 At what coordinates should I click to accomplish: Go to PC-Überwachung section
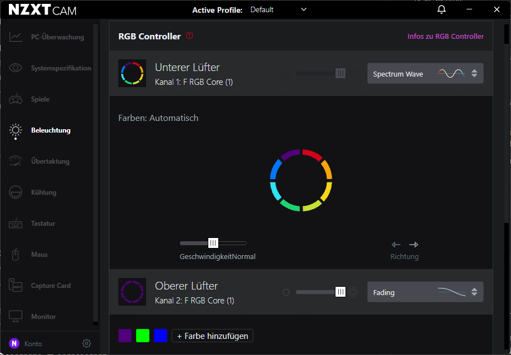57,37
